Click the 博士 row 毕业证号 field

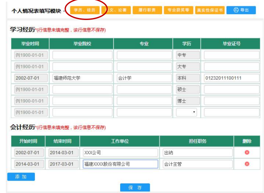pyautogui.click(x=232, y=101)
